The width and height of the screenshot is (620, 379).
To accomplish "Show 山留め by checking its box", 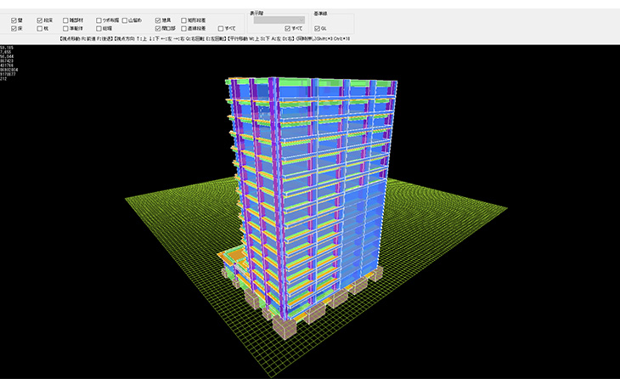I will point(125,19).
